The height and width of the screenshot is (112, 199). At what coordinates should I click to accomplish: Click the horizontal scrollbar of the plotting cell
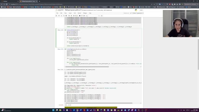click(x=99, y=103)
